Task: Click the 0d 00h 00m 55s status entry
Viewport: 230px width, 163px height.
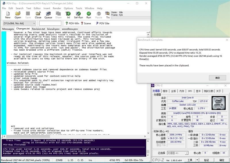Action: pyautogui.click(x=134, y=160)
